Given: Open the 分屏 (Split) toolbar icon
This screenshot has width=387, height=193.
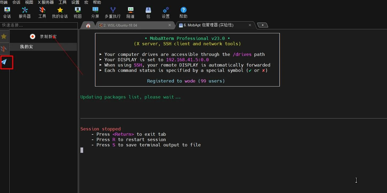Looking at the screenshot, I should tap(95, 13).
